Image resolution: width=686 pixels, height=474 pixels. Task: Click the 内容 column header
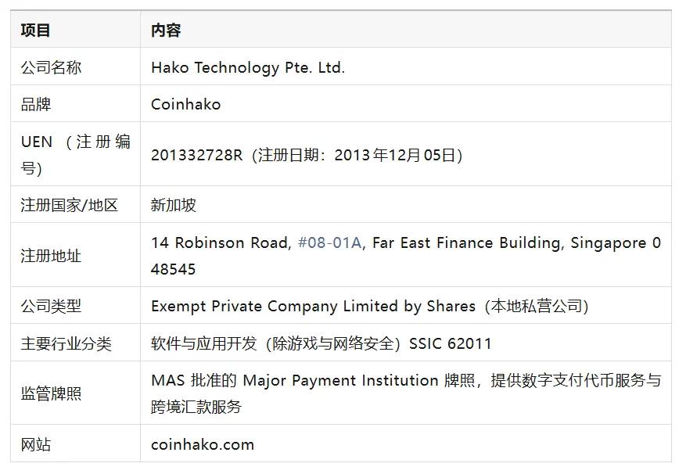pyautogui.click(x=166, y=31)
